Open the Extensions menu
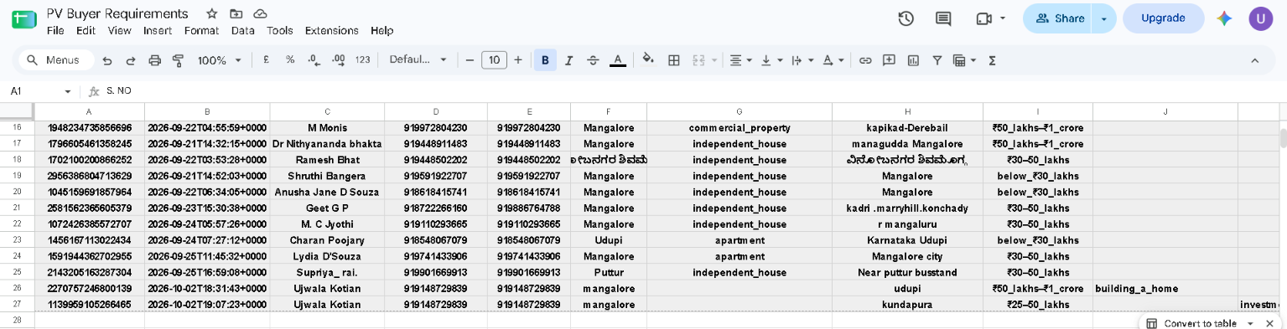 coord(331,31)
